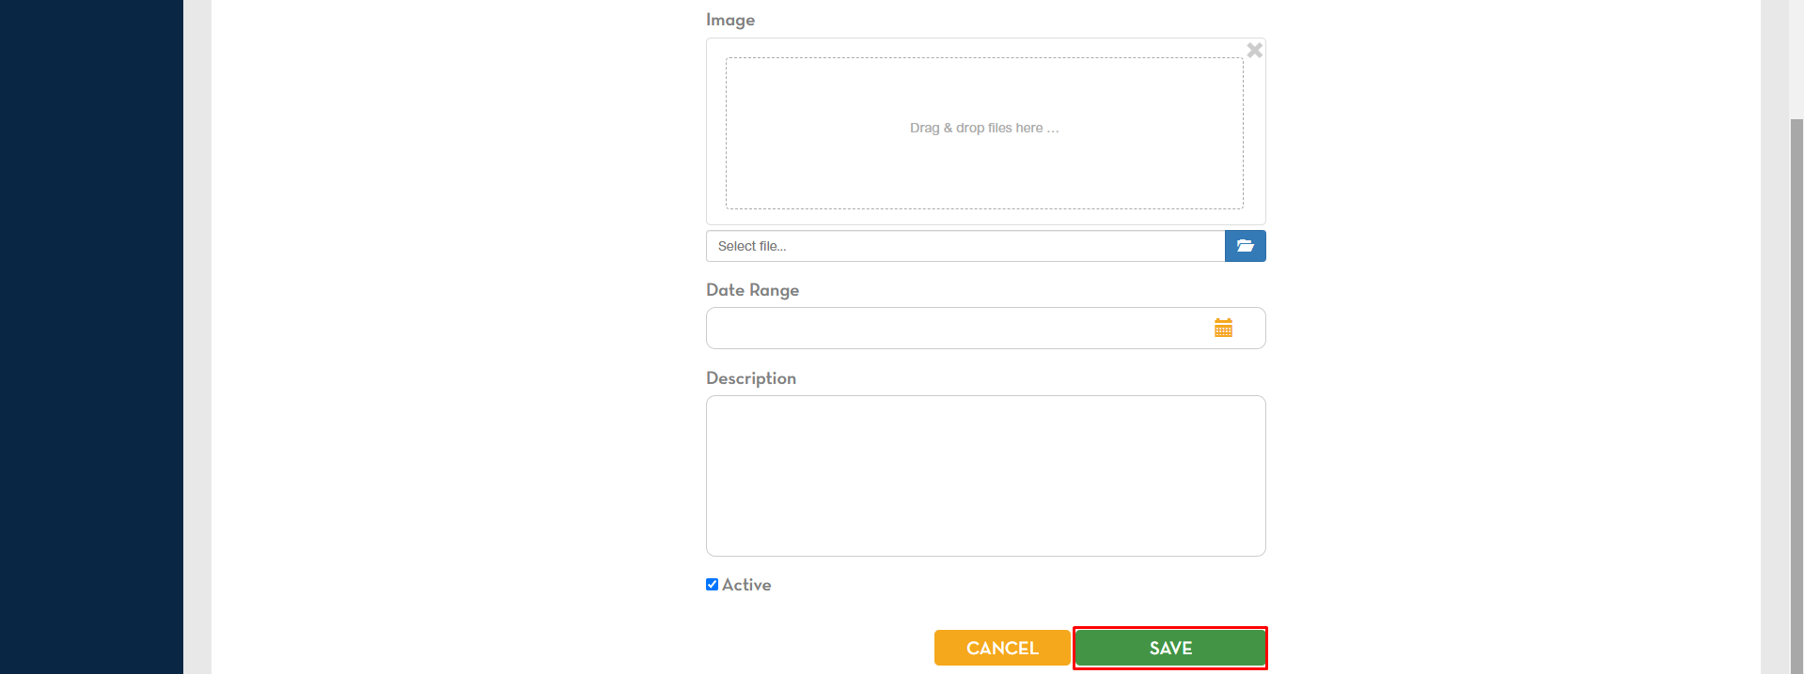Remove image with the X icon
This screenshot has width=1804, height=674.
coord(1254,51)
